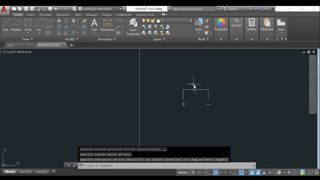
Task: Switch to the Parametric ribbon tab
Action: tap(63, 15)
